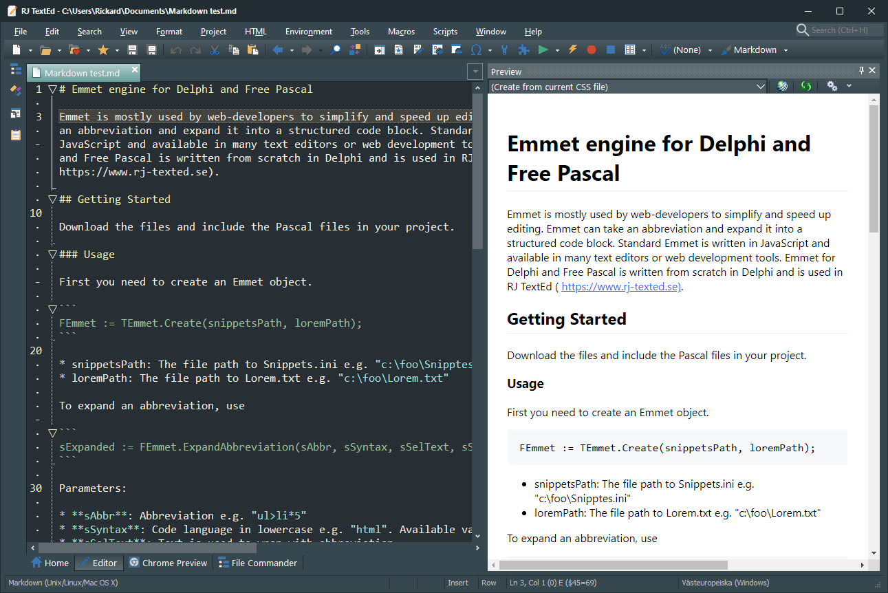Open the Scripts menu
Viewport: 888px width, 593px height.
click(445, 32)
